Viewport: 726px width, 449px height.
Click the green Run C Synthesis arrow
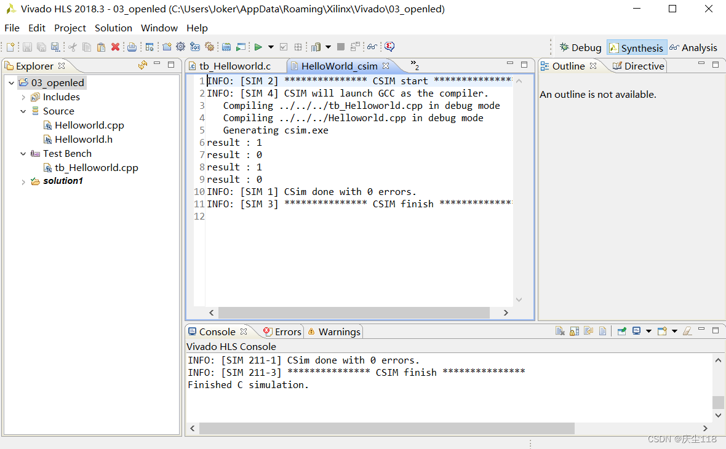click(x=258, y=47)
